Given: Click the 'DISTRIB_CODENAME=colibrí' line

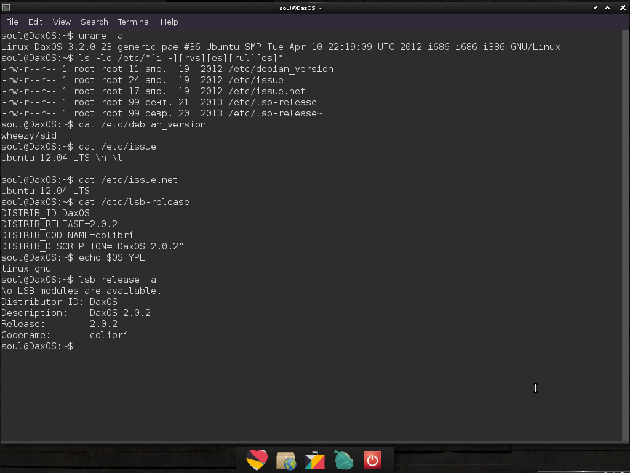Looking at the screenshot, I should [x=67, y=235].
